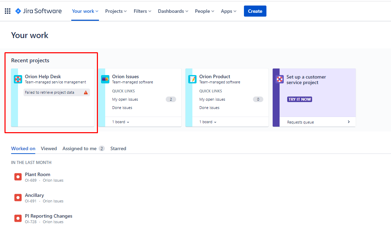Click Set up a customer service project
Screen dimensions: 391x228
306,80
